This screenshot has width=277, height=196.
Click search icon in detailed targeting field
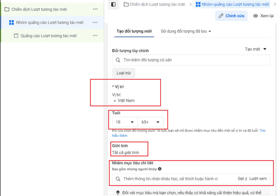click(118, 179)
